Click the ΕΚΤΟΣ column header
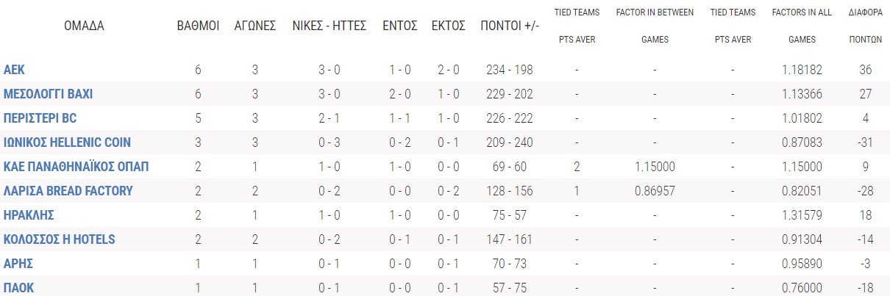890x296 pixels. pyautogui.click(x=449, y=26)
